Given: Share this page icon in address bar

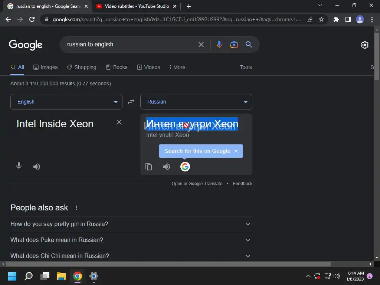Looking at the screenshot, I should pyautogui.click(x=309, y=20).
